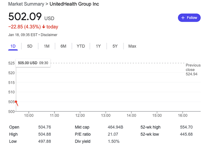
Task: View the 1Y chart range
Action: click(x=98, y=46)
